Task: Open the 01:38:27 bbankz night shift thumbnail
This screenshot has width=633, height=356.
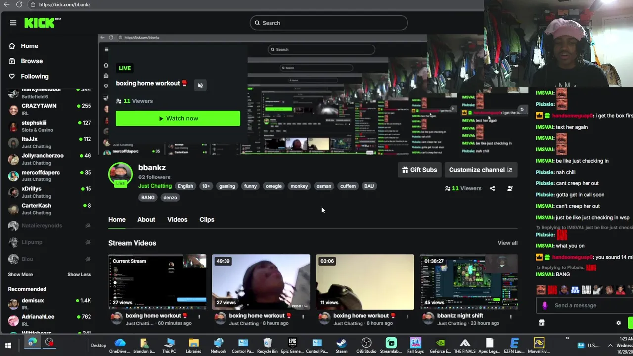Action: pos(469,282)
